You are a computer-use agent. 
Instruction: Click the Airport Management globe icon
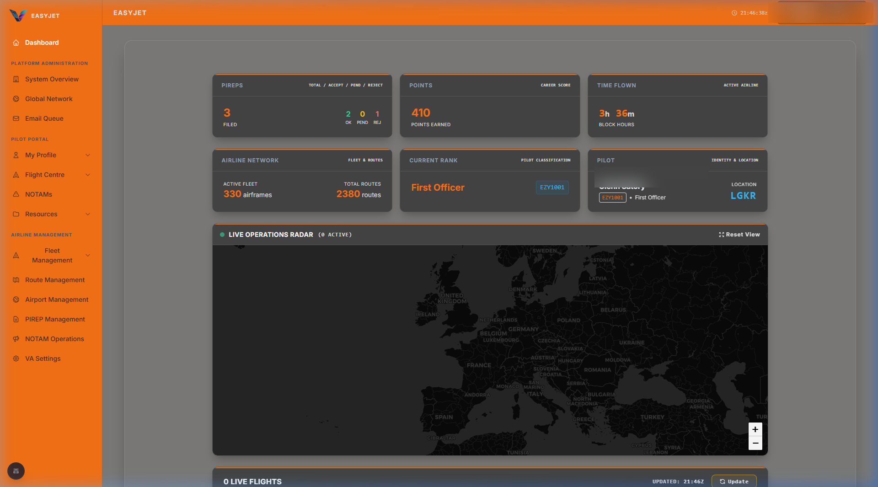(x=16, y=300)
